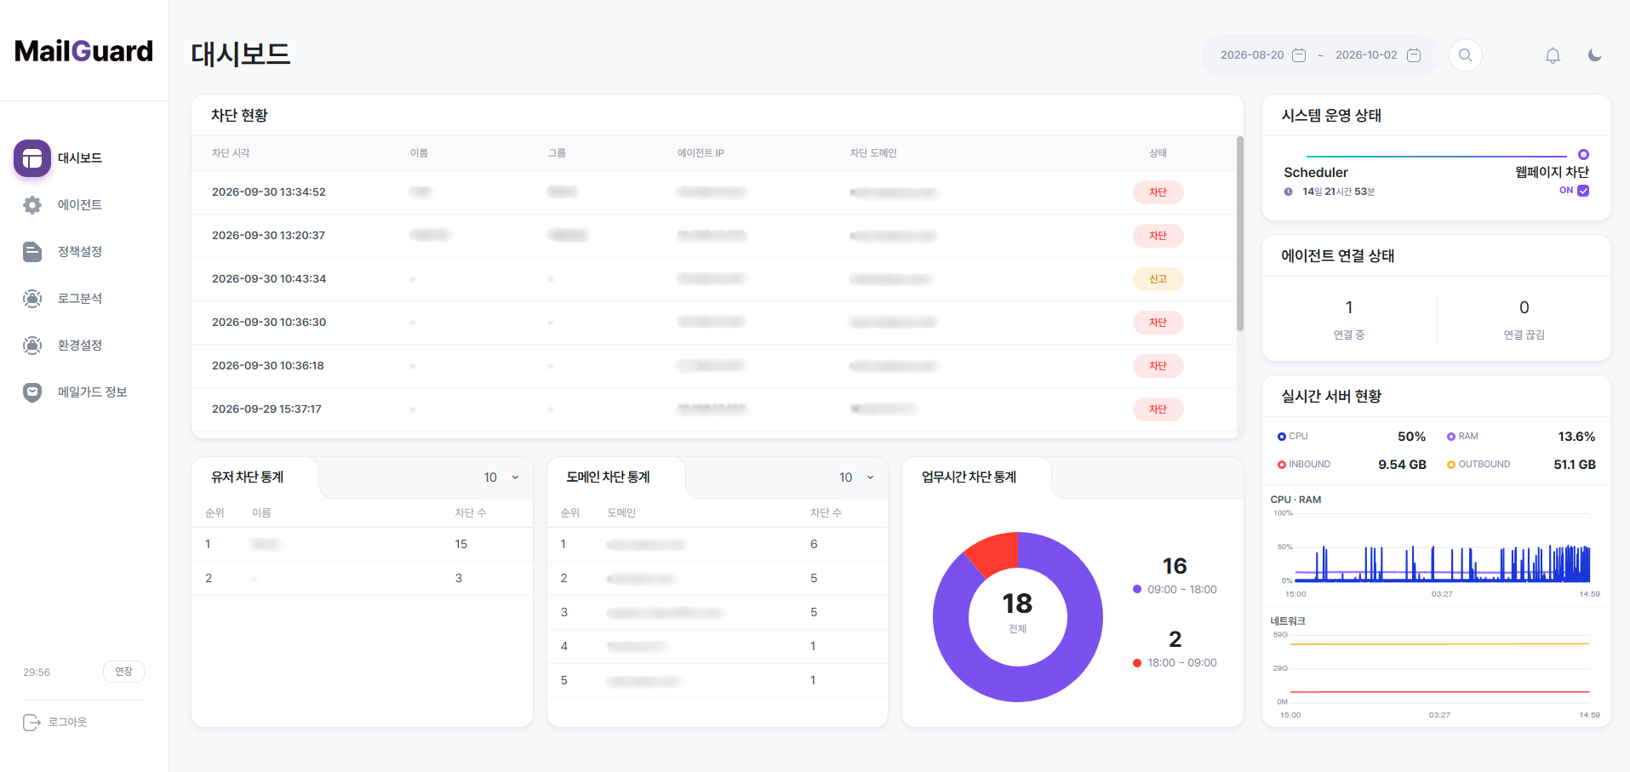The image size is (1630, 772).
Task: Open the notifications bell icon
Action: point(1553,55)
